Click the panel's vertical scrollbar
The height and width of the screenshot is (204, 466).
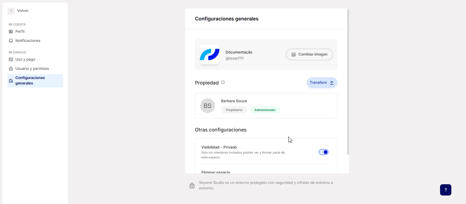[x=348, y=82]
